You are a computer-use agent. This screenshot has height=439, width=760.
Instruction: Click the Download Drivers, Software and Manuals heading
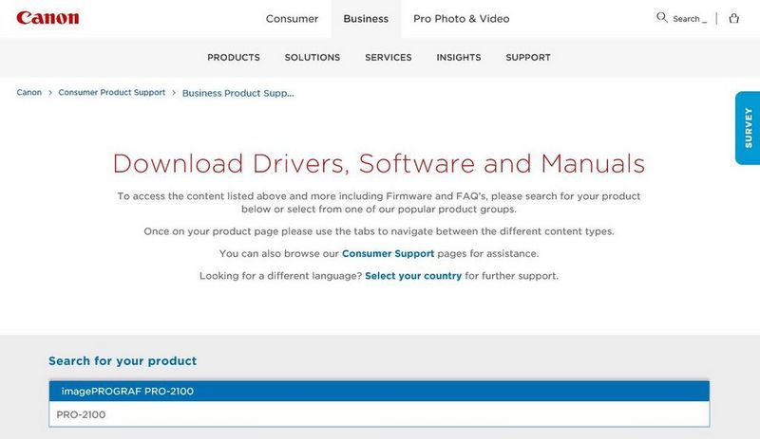click(x=379, y=163)
